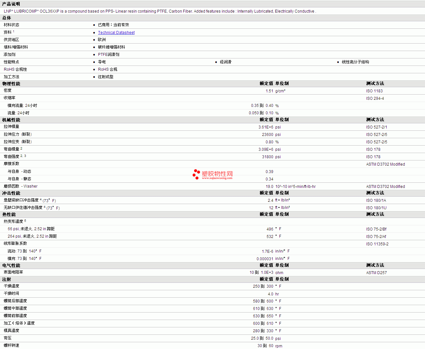The height and width of the screenshot is (349, 425).
Task: Select the 0.050 到 0.10 shrinkage value
Action: tap(261, 113)
